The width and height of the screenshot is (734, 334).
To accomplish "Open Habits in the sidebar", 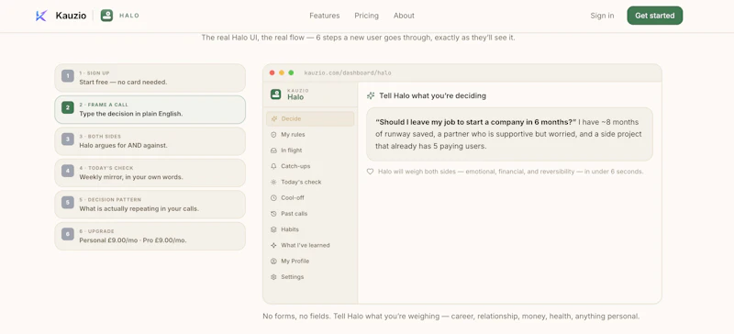I will (x=310, y=229).
